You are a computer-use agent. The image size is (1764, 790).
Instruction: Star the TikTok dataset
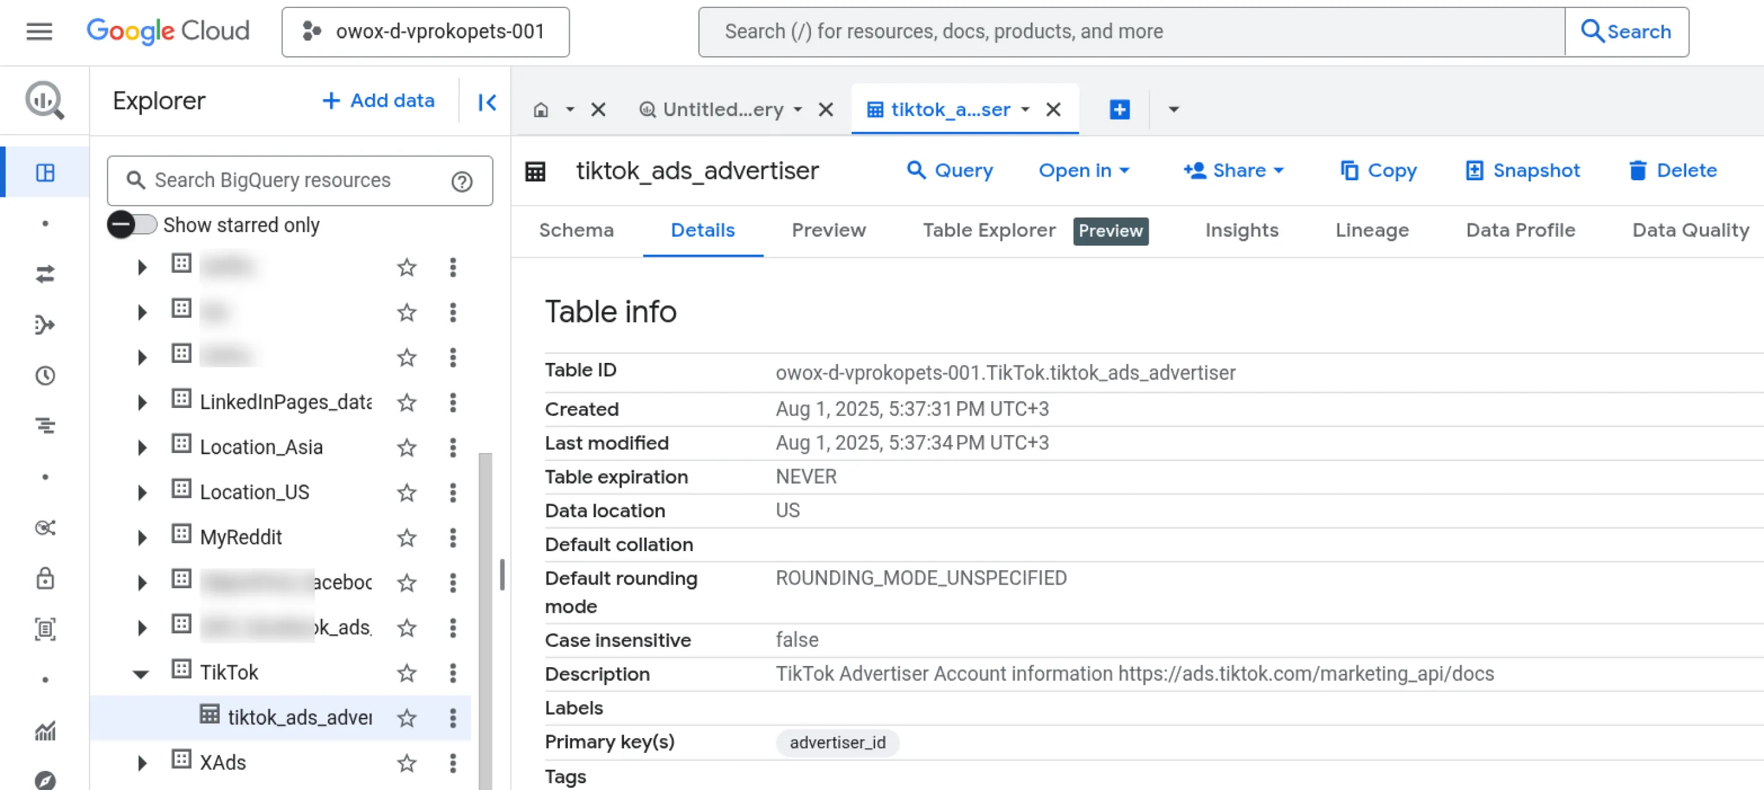pos(406,673)
